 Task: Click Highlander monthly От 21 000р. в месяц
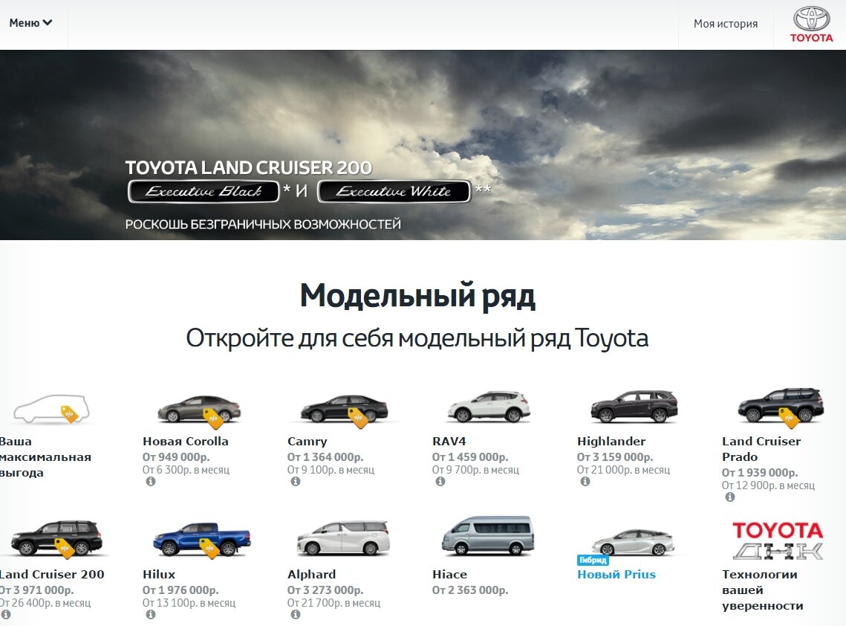pyautogui.click(x=623, y=470)
